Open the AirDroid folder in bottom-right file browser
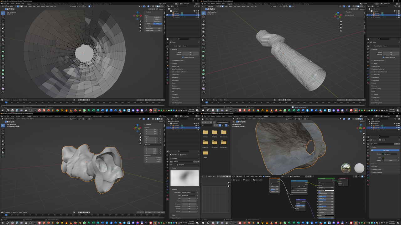 click(x=205, y=133)
